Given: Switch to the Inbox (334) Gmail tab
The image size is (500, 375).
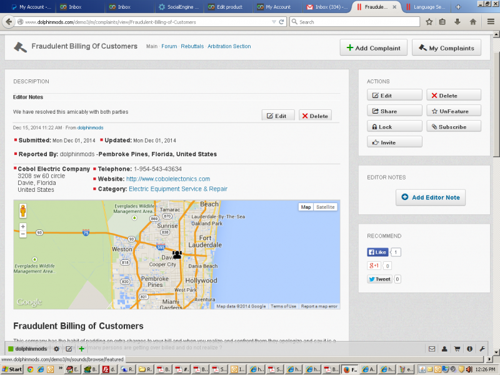Looking at the screenshot, I should [327, 7].
